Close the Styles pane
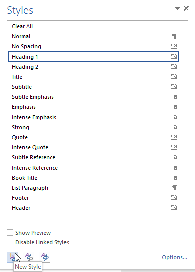Viewport: 195px width, 272px height. pyautogui.click(x=186, y=8)
